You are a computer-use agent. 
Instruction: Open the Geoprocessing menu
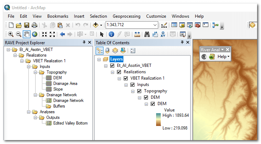click(x=126, y=16)
